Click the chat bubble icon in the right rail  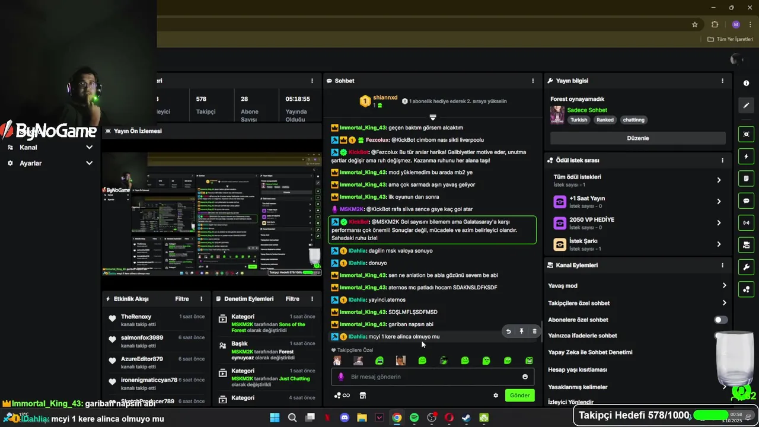pos(746,200)
